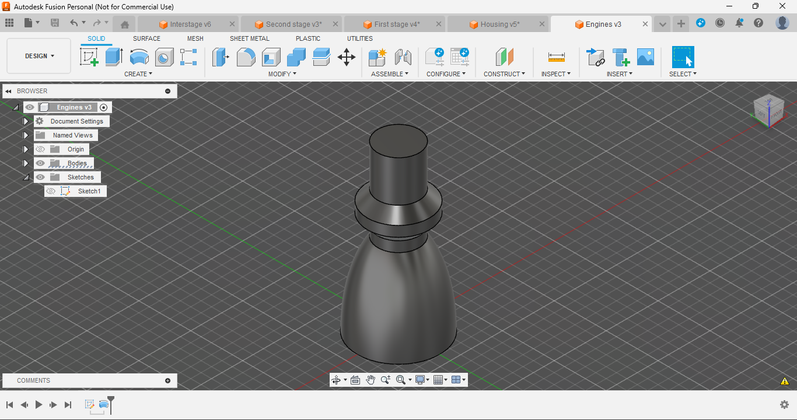
Task: Open the INSPECT dropdown menu
Action: click(556, 74)
